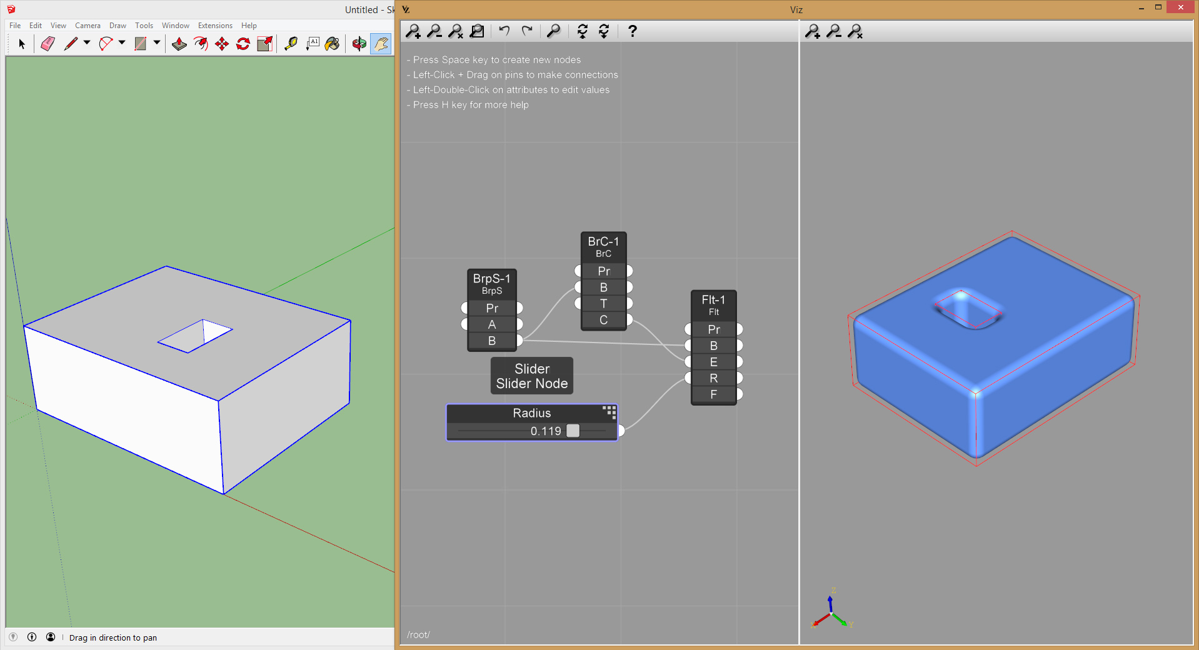Expand the pencil line tool dropdown
The height and width of the screenshot is (650, 1199).
(87, 43)
